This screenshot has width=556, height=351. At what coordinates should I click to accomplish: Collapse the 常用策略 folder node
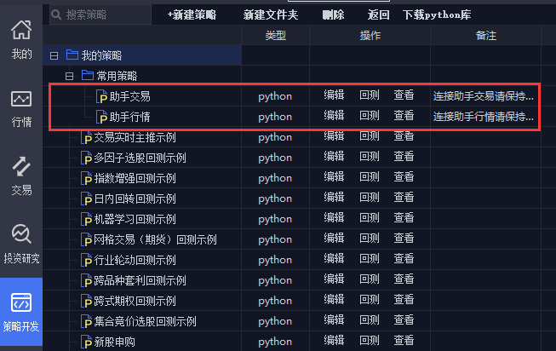70,76
